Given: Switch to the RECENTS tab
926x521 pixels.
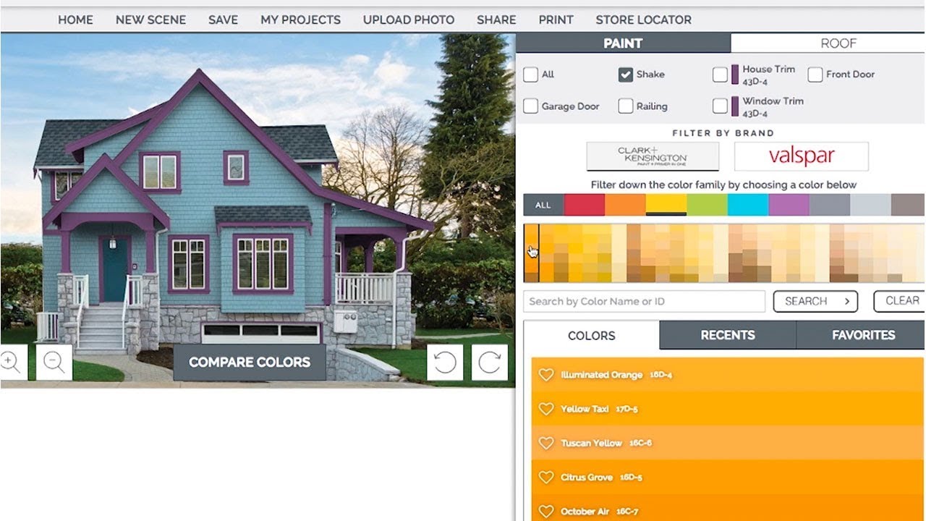Looking at the screenshot, I should pyautogui.click(x=728, y=335).
